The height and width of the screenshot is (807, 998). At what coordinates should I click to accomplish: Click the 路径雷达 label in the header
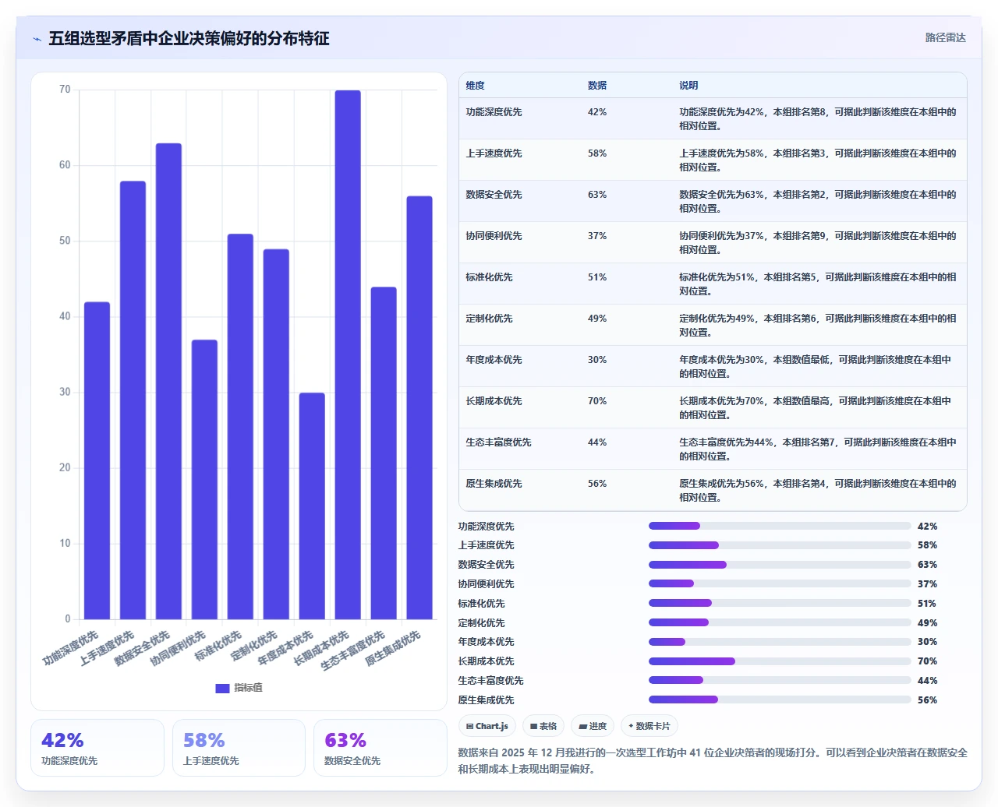[x=945, y=37]
